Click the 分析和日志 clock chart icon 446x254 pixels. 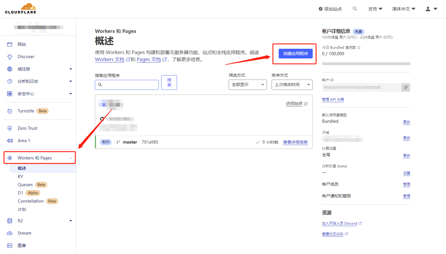click(10, 81)
